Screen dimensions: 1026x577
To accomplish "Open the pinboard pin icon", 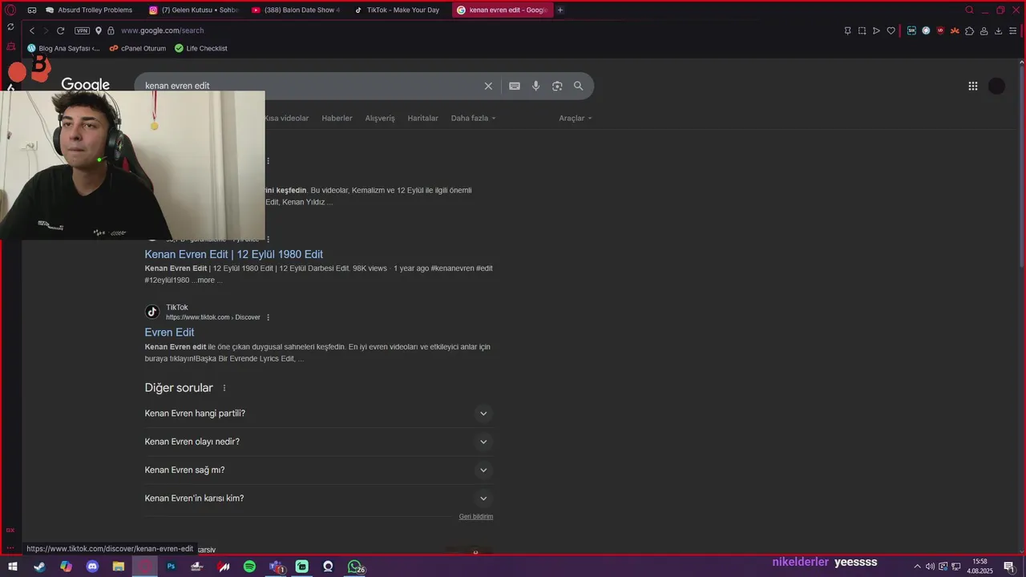I will click(x=847, y=30).
